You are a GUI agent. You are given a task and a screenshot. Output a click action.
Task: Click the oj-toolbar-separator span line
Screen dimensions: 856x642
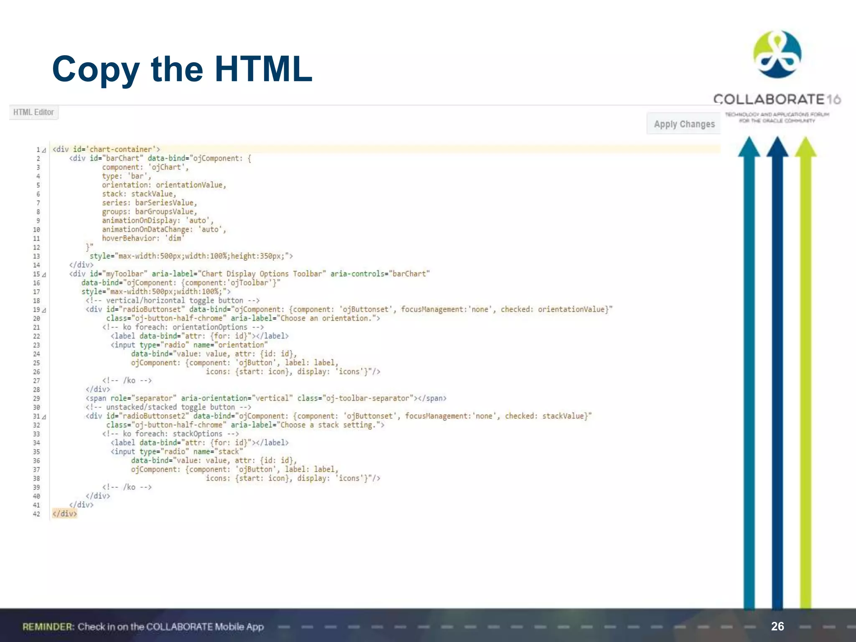[x=266, y=398]
